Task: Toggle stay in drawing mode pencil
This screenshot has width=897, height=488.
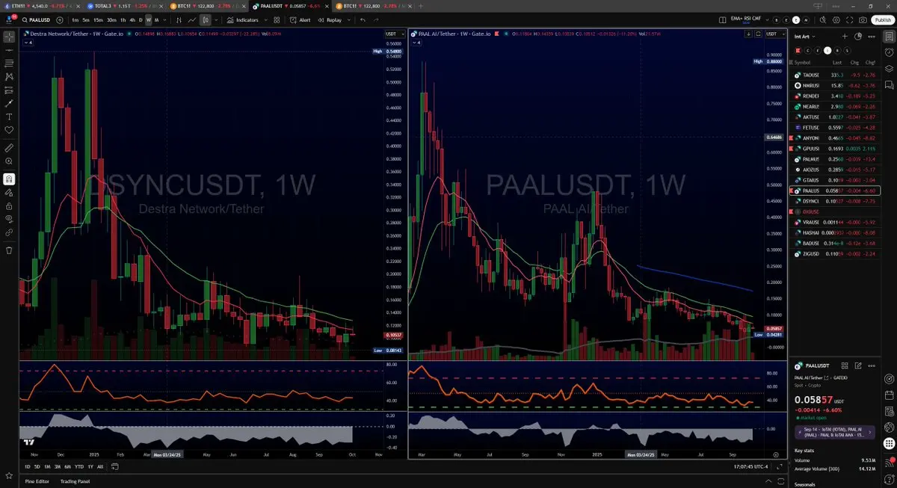Action: [9, 193]
